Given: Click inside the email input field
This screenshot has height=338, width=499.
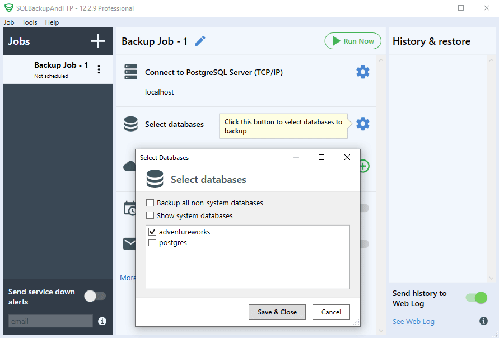Looking at the screenshot, I should point(50,321).
